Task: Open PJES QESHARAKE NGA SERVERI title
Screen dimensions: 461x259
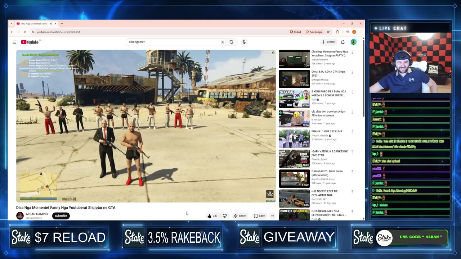Action: (329, 213)
